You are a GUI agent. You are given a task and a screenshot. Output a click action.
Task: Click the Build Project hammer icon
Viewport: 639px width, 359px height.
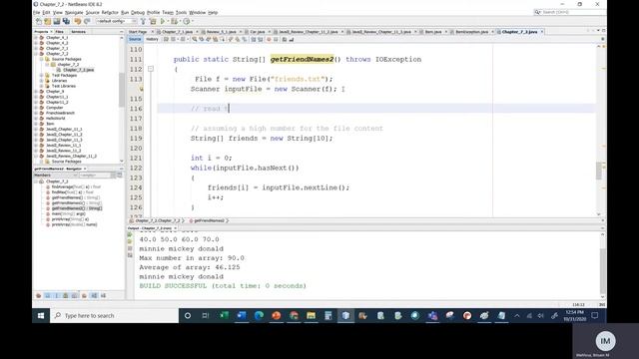[143, 21]
